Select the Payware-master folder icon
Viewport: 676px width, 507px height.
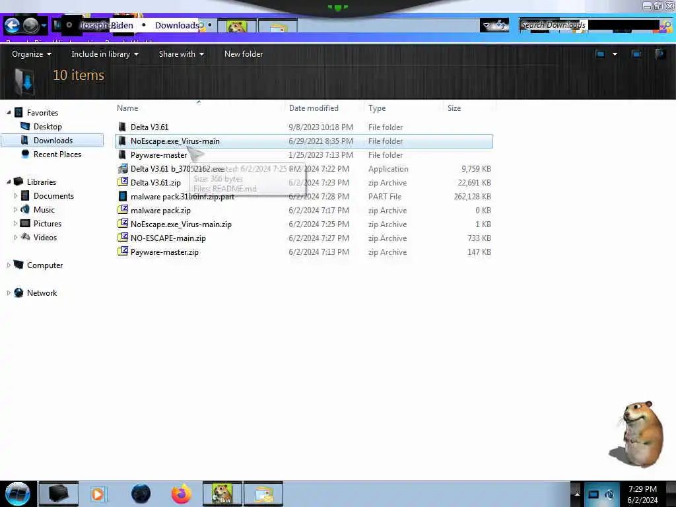[122, 154]
